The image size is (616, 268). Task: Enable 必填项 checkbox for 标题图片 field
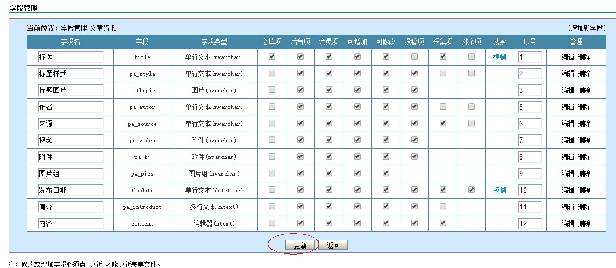click(272, 90)
